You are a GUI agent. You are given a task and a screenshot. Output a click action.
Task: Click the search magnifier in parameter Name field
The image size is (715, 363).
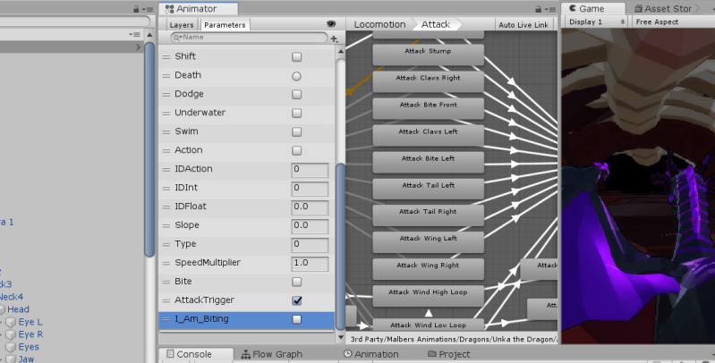(178, 38)
